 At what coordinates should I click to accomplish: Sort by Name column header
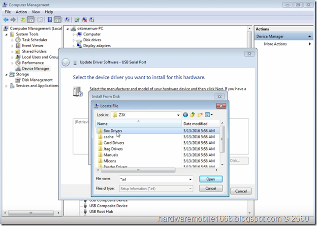tap(138, 124)
